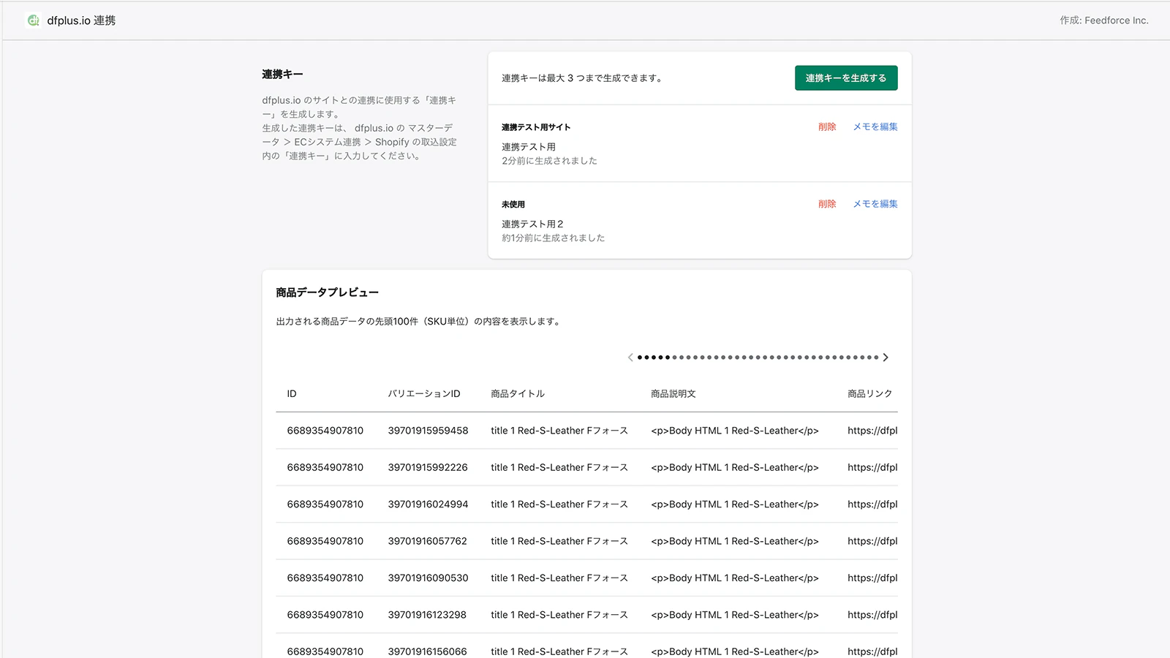The height and width of the screenshot is (658, 1170).
Task: Select variation ID 39701916057762 cell
Action: [x=428, y=541]
